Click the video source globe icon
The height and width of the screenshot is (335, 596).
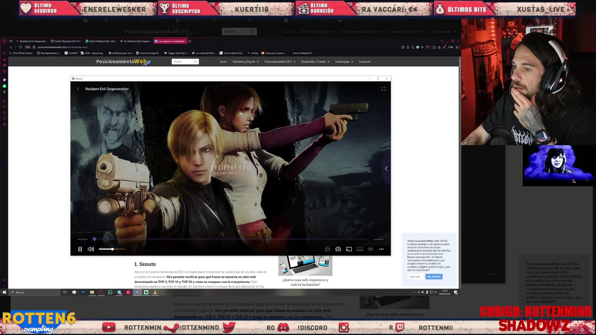coord(327,249)
